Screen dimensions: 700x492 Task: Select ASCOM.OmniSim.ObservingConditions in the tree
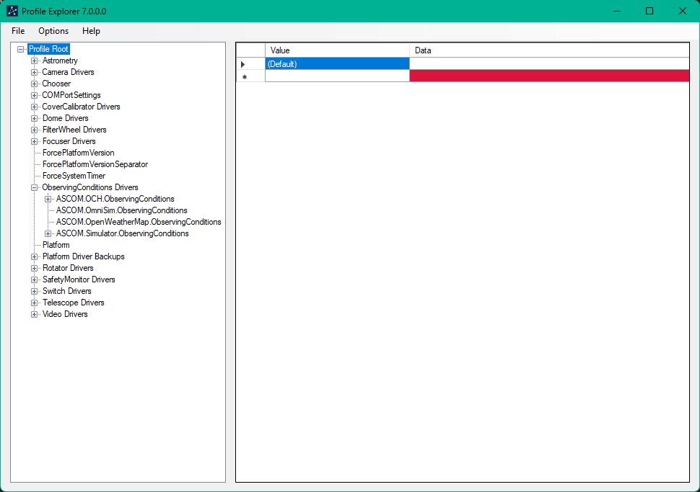tap(121, 210)
